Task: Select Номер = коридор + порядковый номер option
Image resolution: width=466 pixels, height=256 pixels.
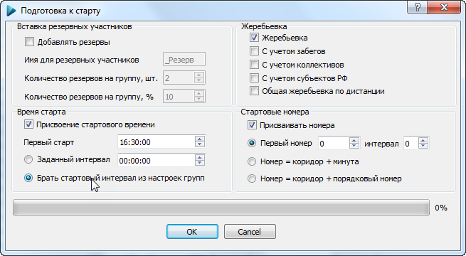Action: click(252, 178)
